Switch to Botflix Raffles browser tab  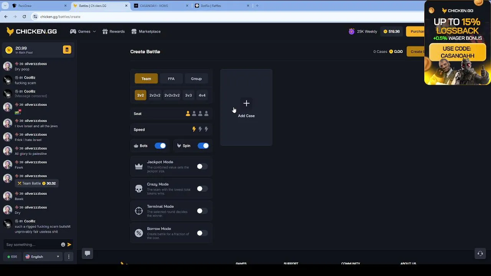click(222, 6)
